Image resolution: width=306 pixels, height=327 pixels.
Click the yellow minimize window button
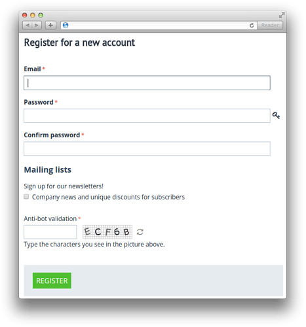pos(33,15)
